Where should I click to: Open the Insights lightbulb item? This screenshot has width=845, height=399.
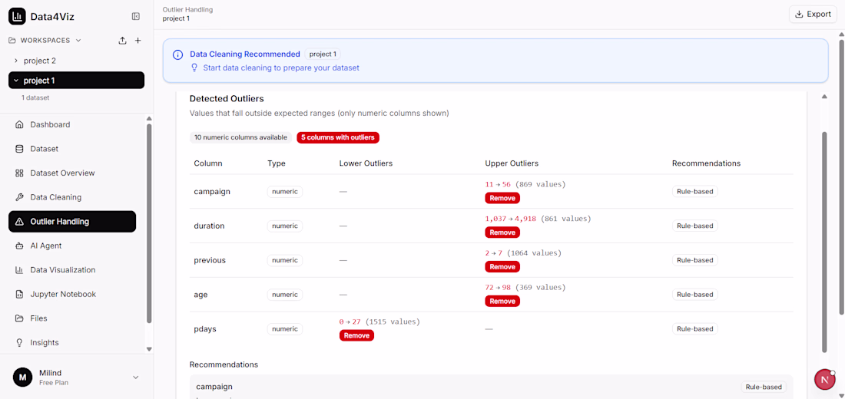click(45, 342)
